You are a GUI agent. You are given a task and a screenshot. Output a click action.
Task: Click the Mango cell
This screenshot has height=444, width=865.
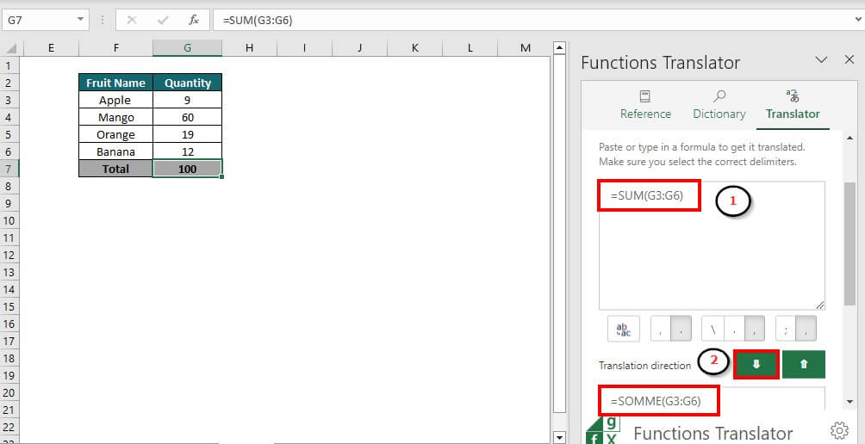[115, 117]
